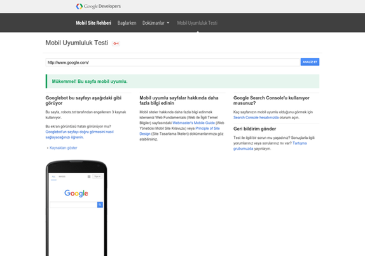Click the Google+ share badge
This screenshot has height=256, width=365.
pos(116,43)
